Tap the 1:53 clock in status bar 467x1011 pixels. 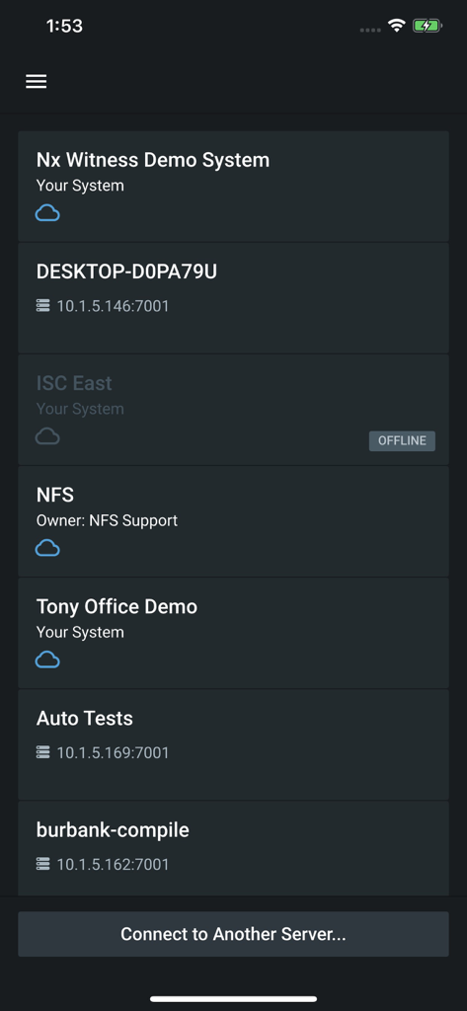64,26
